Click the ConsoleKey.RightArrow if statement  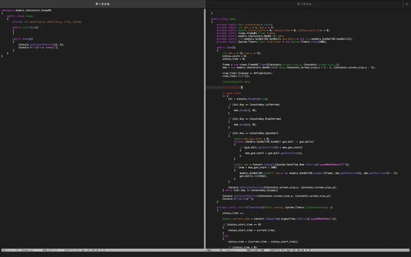click(254, 119)
